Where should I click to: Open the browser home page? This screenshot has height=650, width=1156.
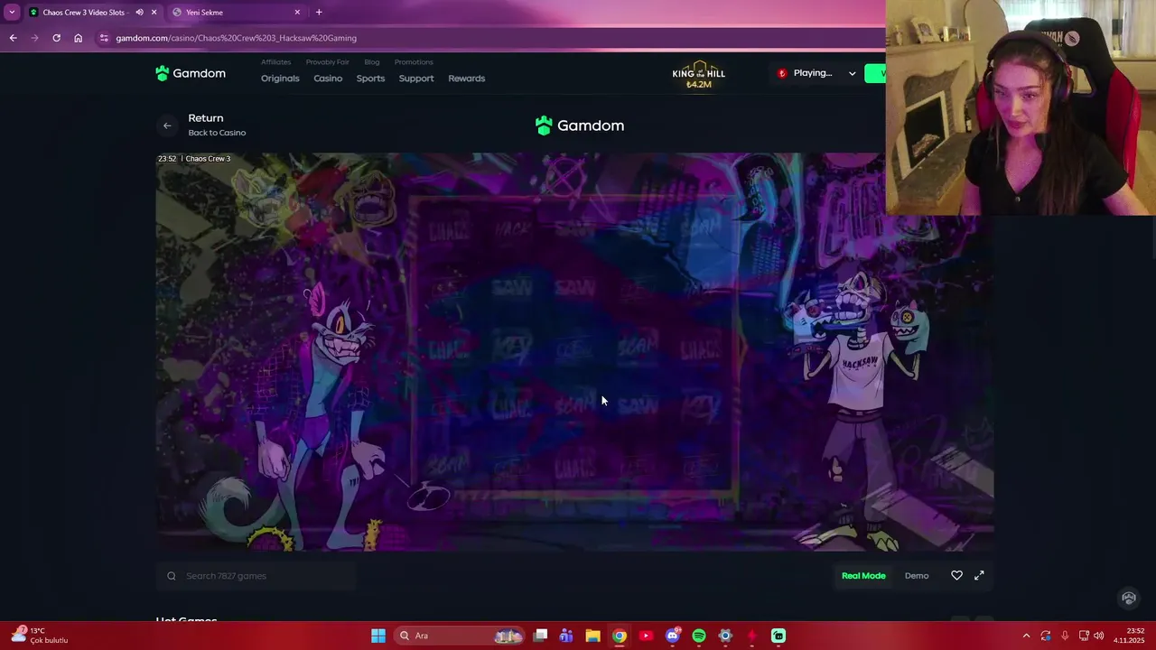(78, 38)
